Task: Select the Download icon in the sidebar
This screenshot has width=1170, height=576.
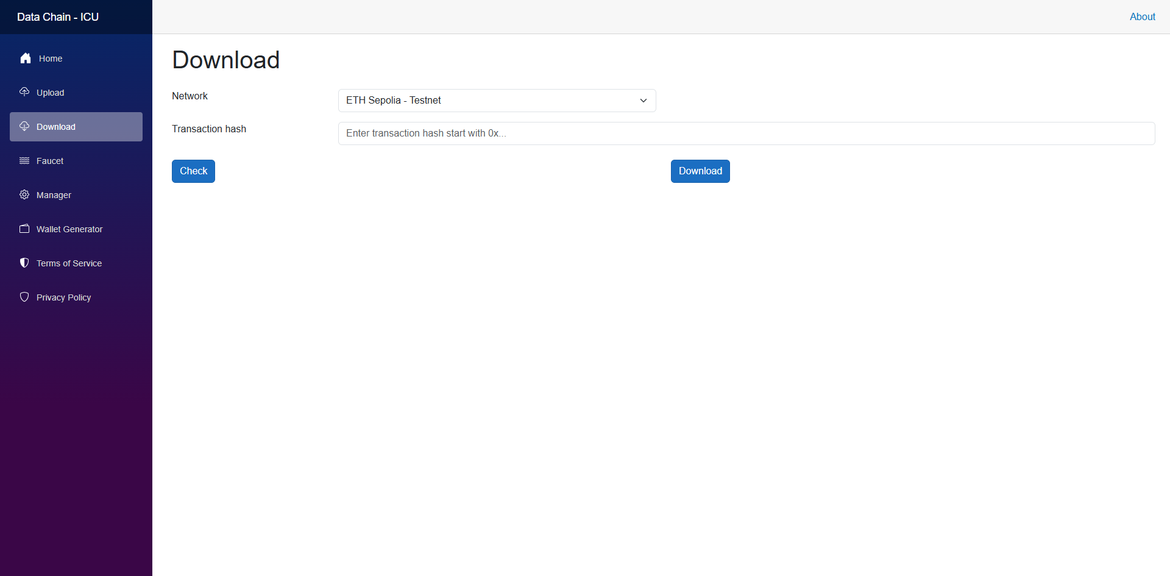Action: click(24, 126)
